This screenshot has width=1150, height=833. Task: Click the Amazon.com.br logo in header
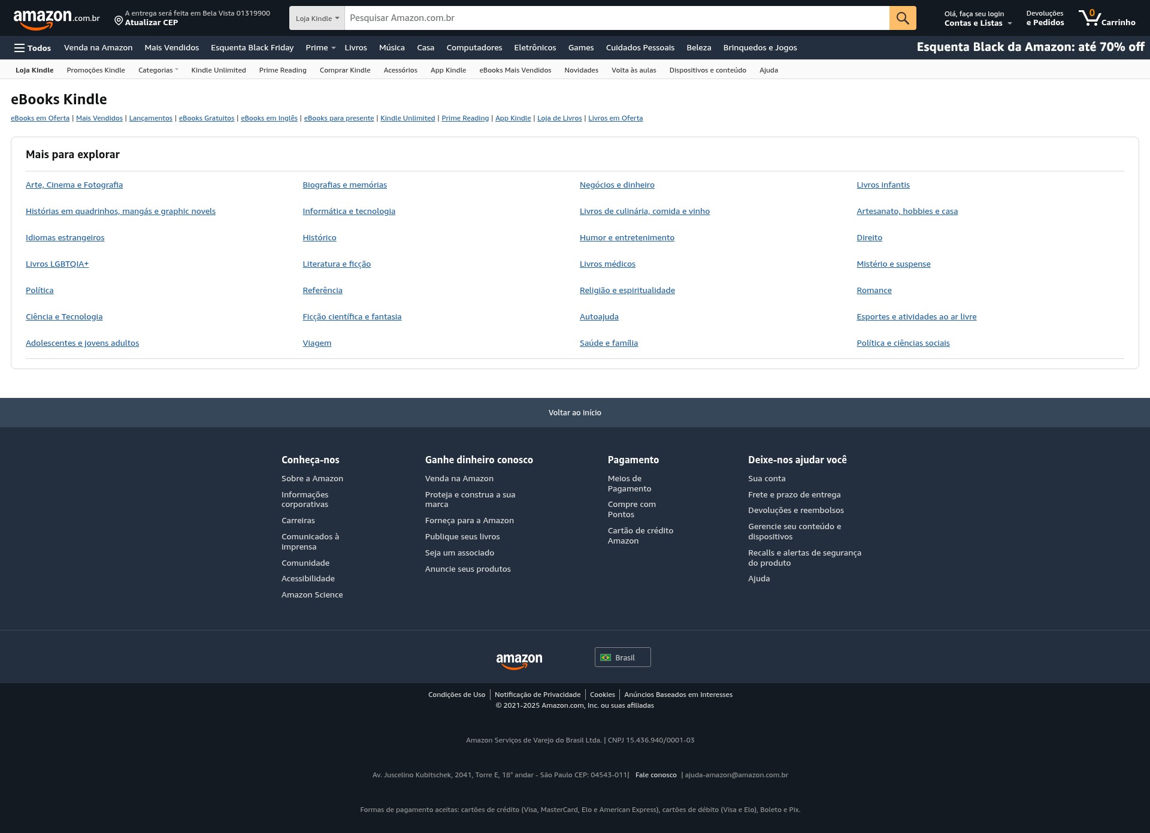click(56, 19)
